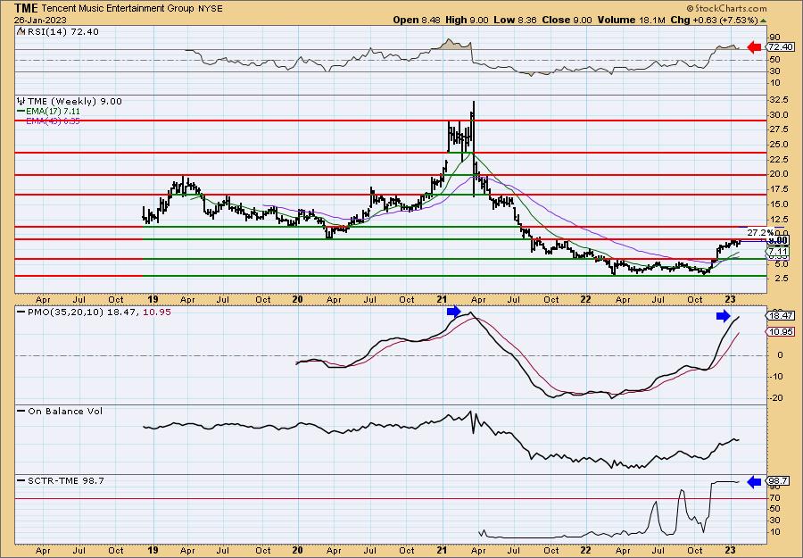
Task: Click the 17.5 price axis label
Action: pos(778,189)
